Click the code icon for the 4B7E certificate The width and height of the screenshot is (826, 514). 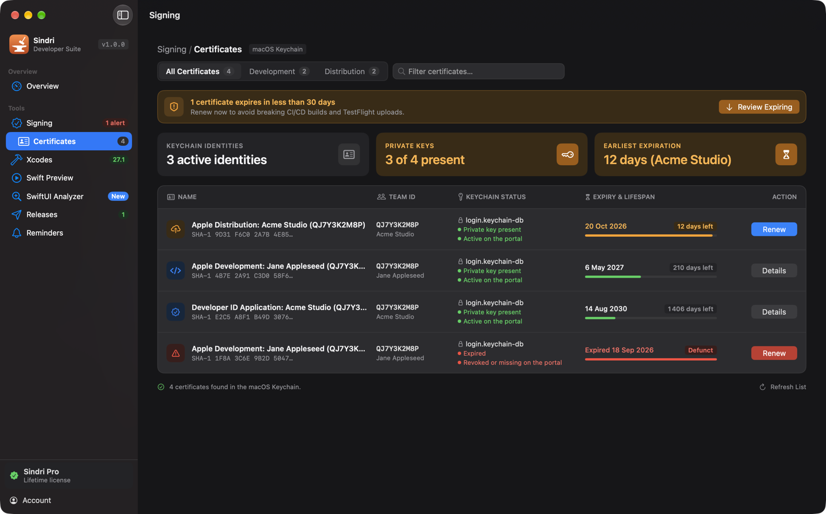pyautogui.click(x=176, y=270)
